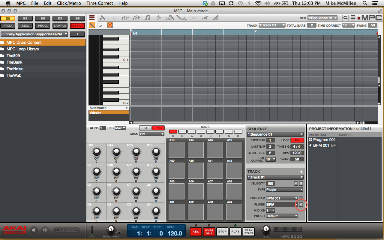Solo track with S button
The width and height of the screenshot is (384, 240).
pyautogui.click(x=301, y=183)
